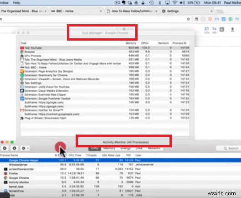This screenshot has height=198, width=241.
Task: Click the vidIQ extension icon in the toolbar
Action: click(237, 19)
